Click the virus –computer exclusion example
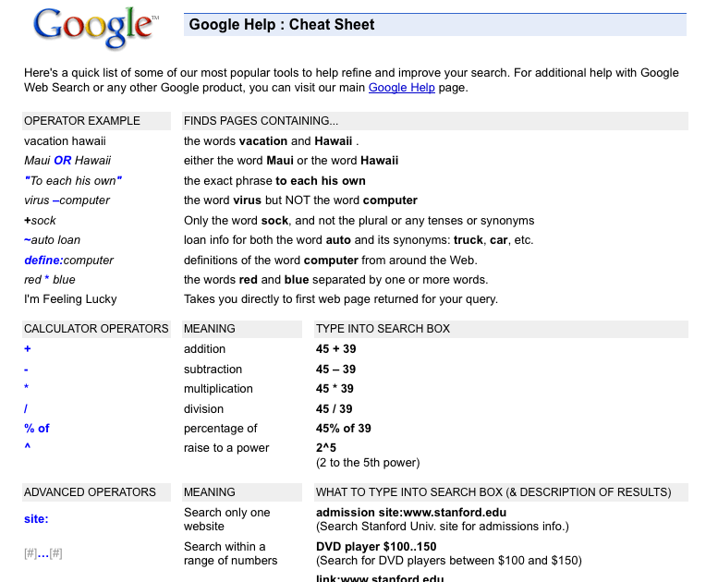Viewport: 718px width, 582px height. (67, 200)
